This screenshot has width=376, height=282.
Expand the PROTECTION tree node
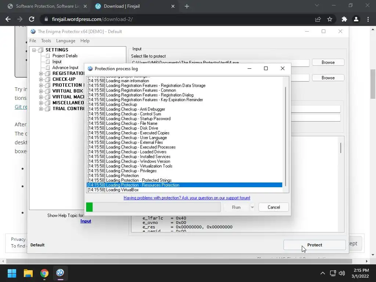[x=41, y=85]
